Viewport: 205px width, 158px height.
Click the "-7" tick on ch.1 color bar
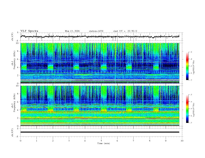(x=191, y=80)
